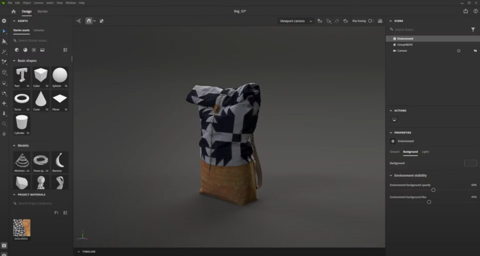This screenshot has width=480, height=256.
Task: Open the Lights tab in Properties
Action: 426,152
